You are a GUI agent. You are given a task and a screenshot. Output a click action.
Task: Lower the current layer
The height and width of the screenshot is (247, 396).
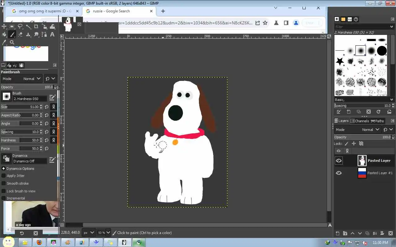(360, 233)
